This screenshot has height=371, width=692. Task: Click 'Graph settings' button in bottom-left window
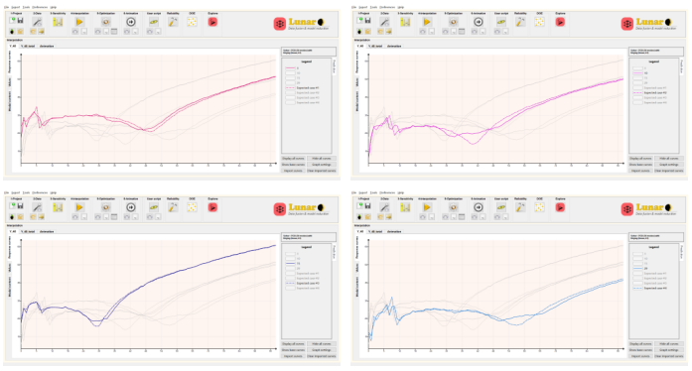coord(322,350)
